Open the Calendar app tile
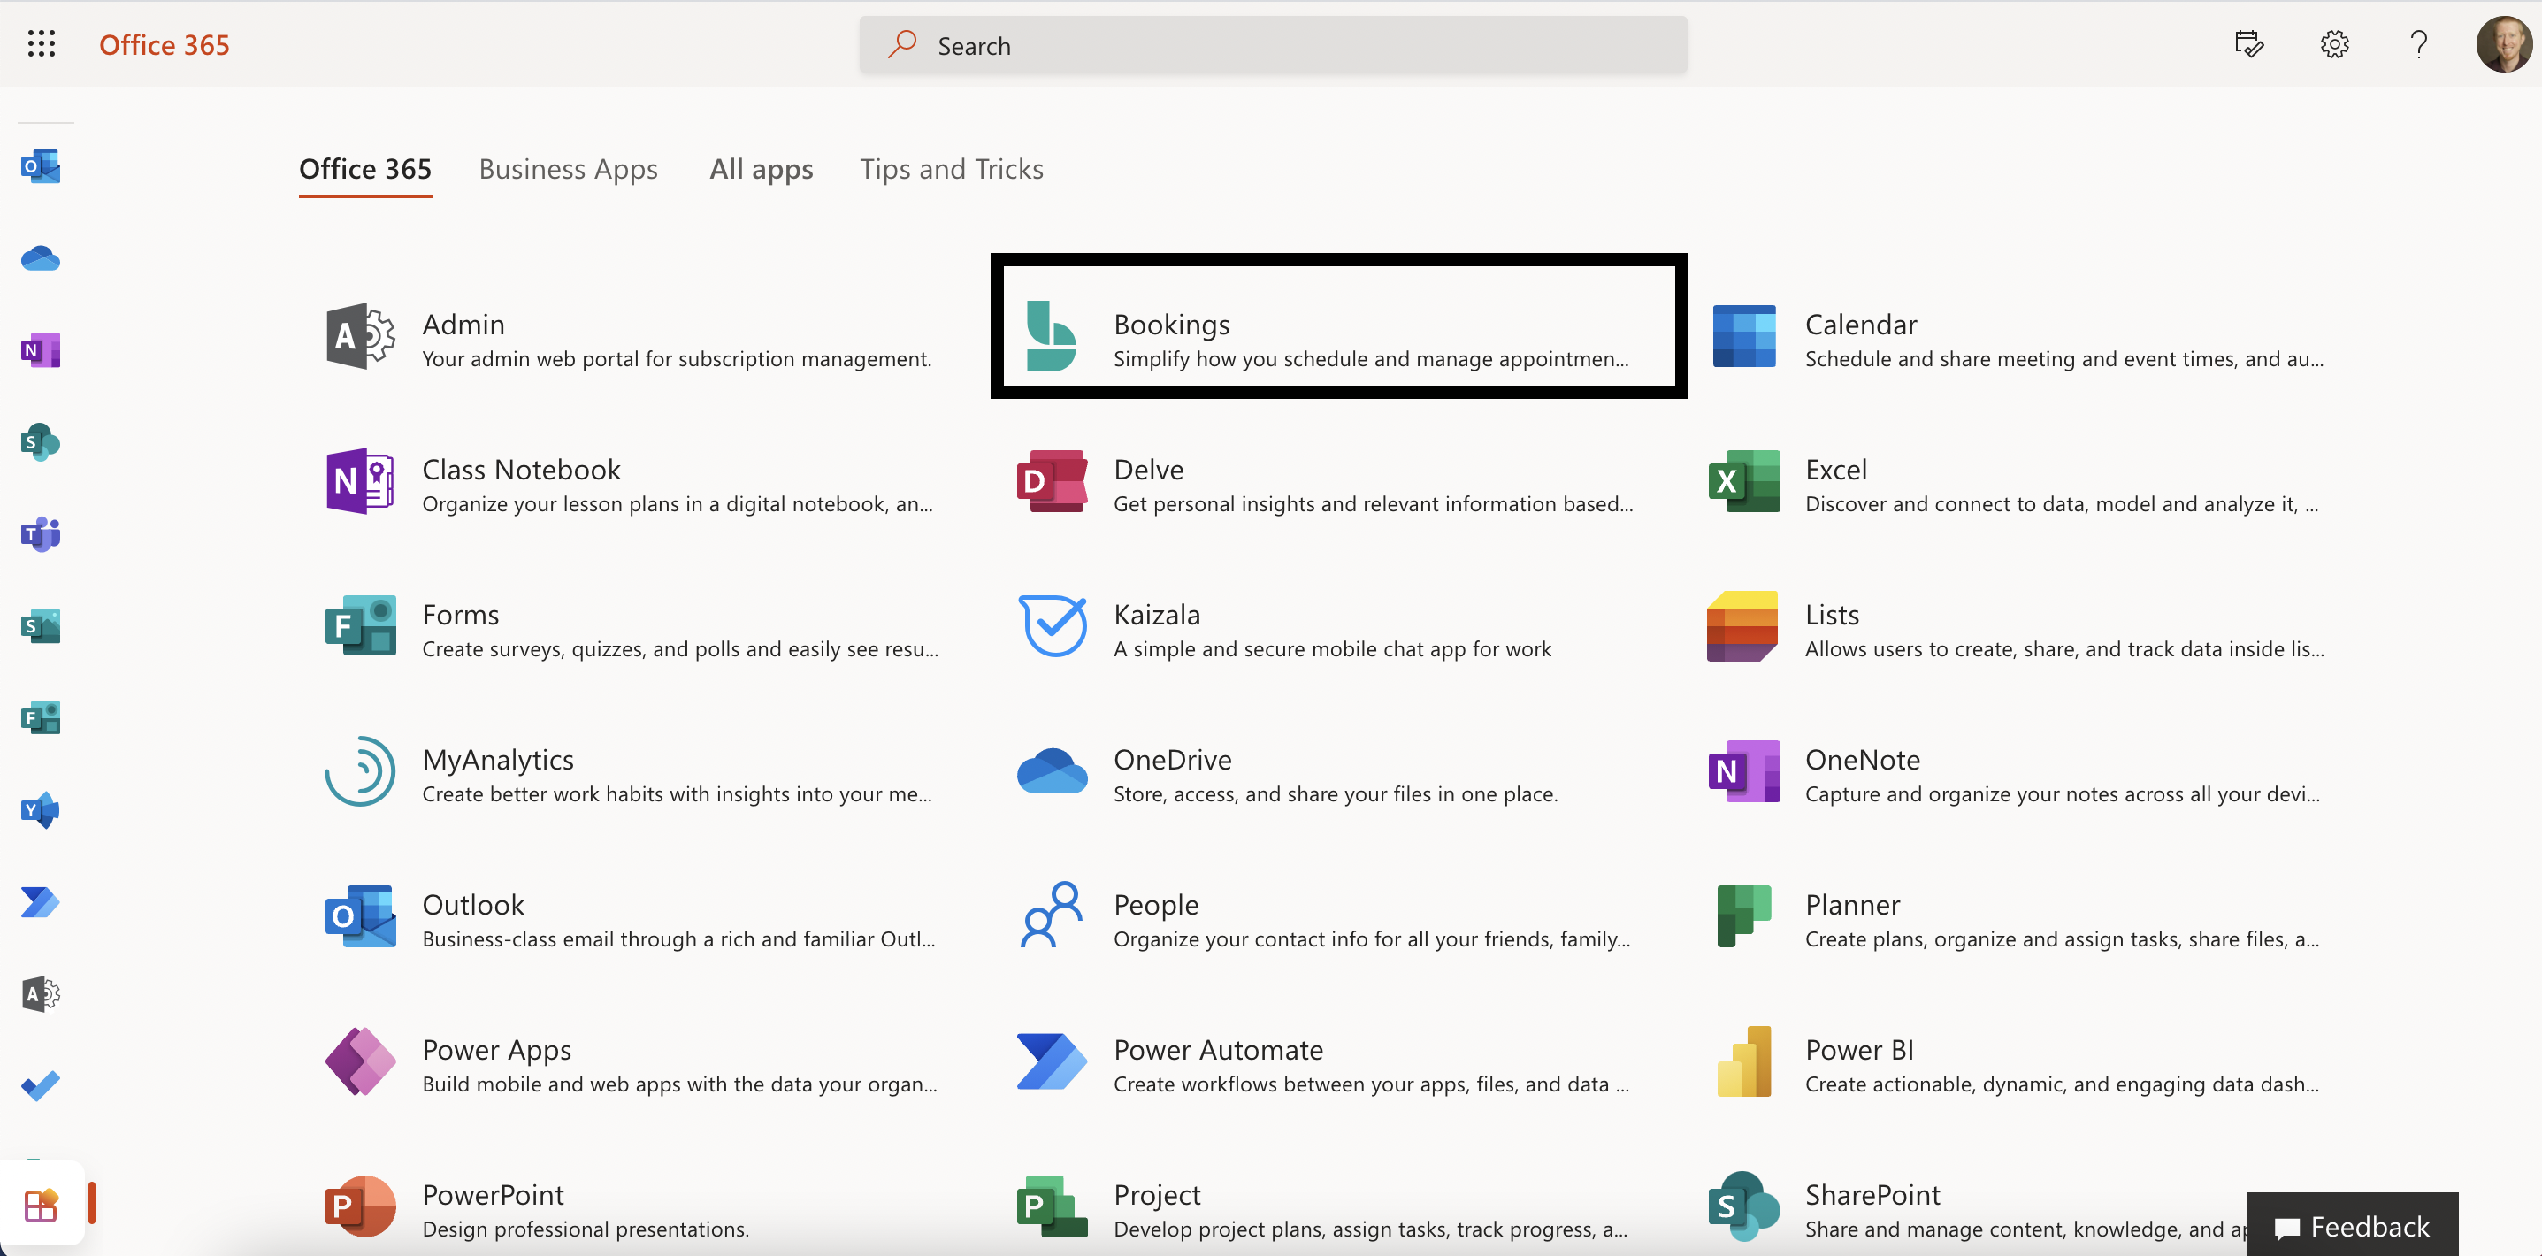The width and height of the screenshot is (2542, 1256). 2018,337
